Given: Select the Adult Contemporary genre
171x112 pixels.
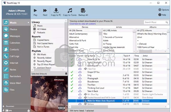Looking at the screenshot, I should pyautogui.click(x=78, y=34).
